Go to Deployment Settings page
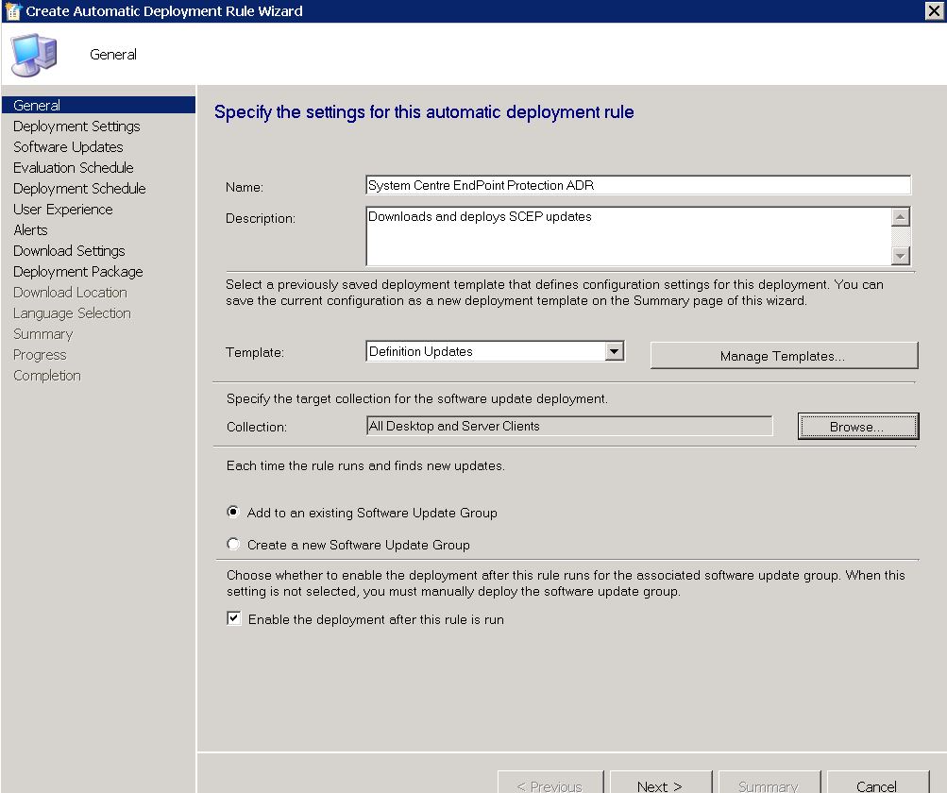The image size is (947, 793). 76,127
